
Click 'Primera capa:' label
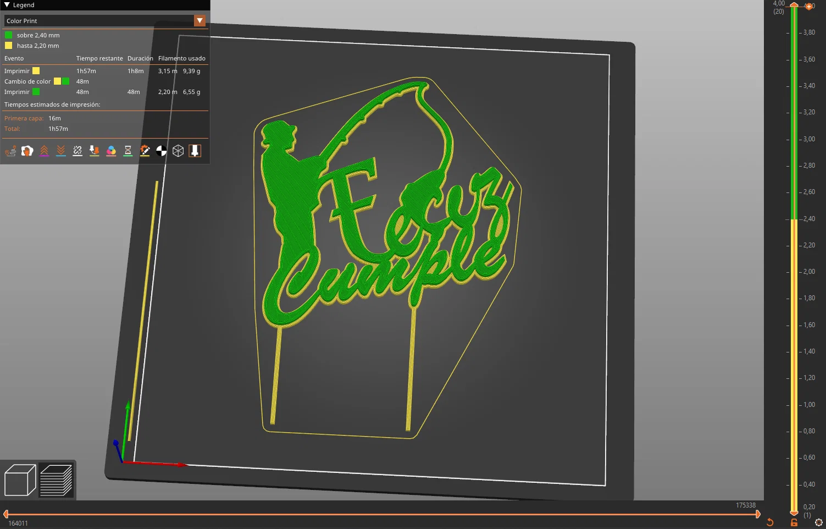click(x=24, y=118)
